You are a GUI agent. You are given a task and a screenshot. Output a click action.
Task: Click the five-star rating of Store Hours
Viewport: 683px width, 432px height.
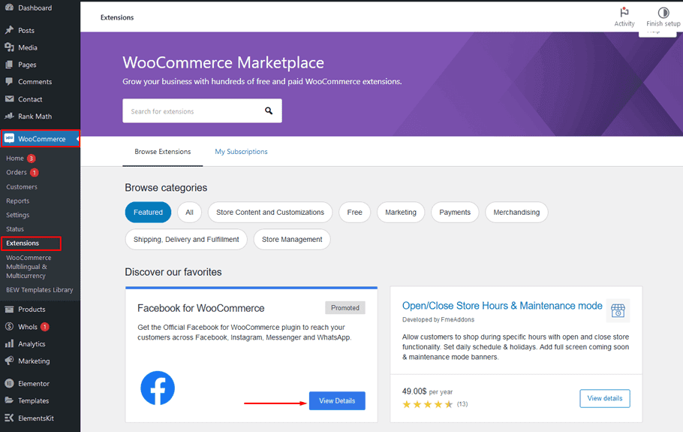tap(428, 404)
